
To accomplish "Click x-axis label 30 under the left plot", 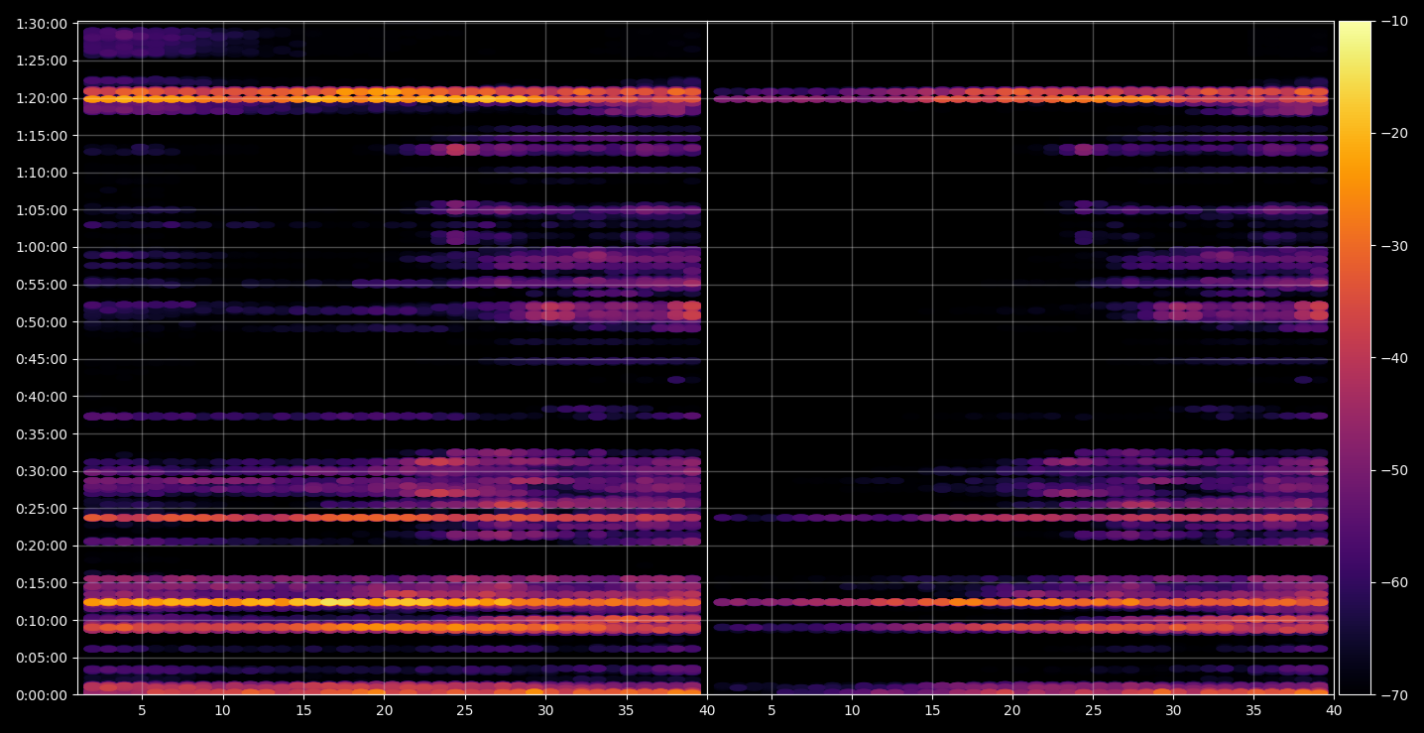I will click(x=545, y=710).
